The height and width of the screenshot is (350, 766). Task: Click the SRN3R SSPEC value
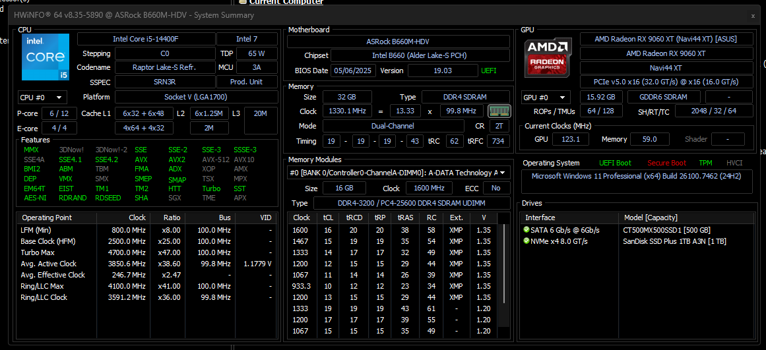click(164, 82)
